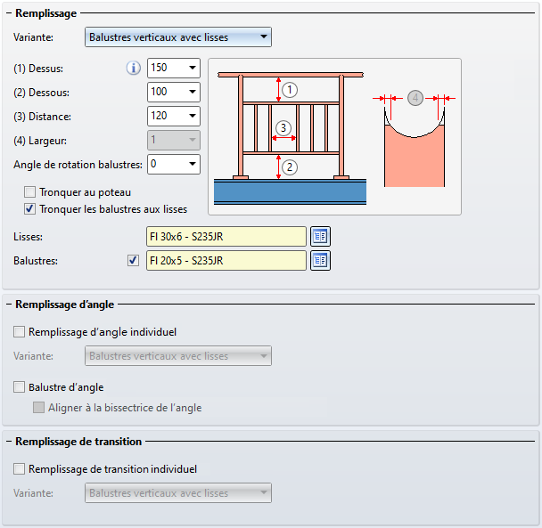Screen dimensions: 542x528
Task: Click the info icon next to Dessus
Action: [134, 68]
